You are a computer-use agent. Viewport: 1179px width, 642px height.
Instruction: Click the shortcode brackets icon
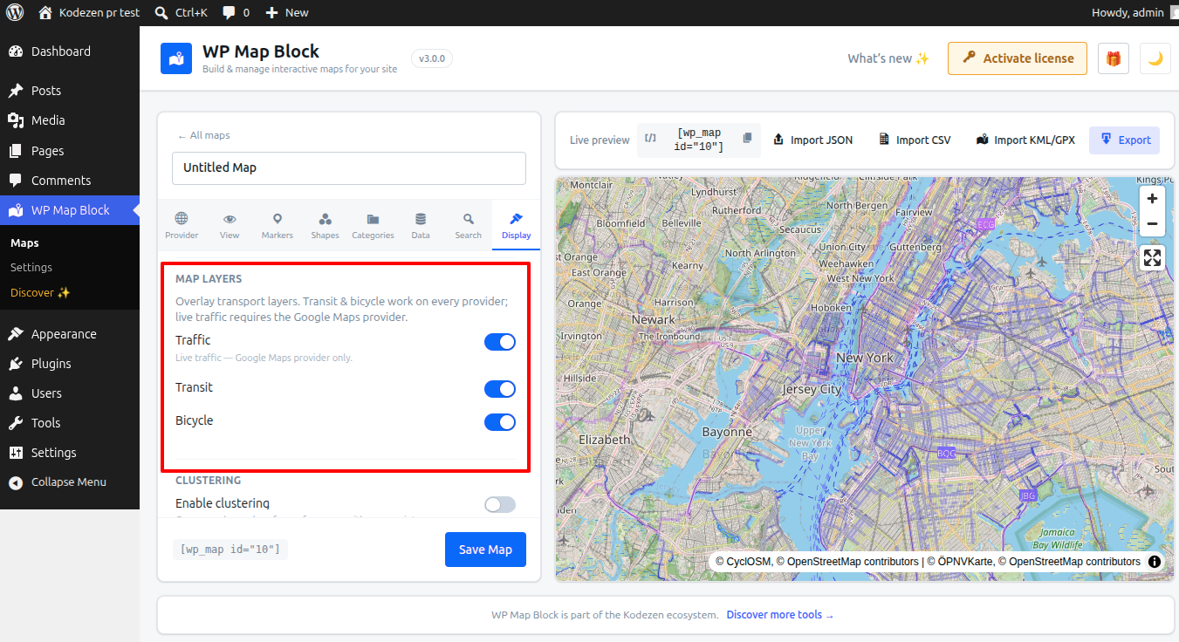pyautogui.click(x=651, y=138)
